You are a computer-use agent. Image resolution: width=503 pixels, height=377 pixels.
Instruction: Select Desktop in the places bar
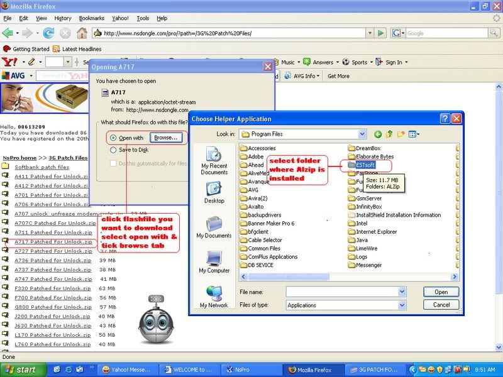[x=214, y=192]
